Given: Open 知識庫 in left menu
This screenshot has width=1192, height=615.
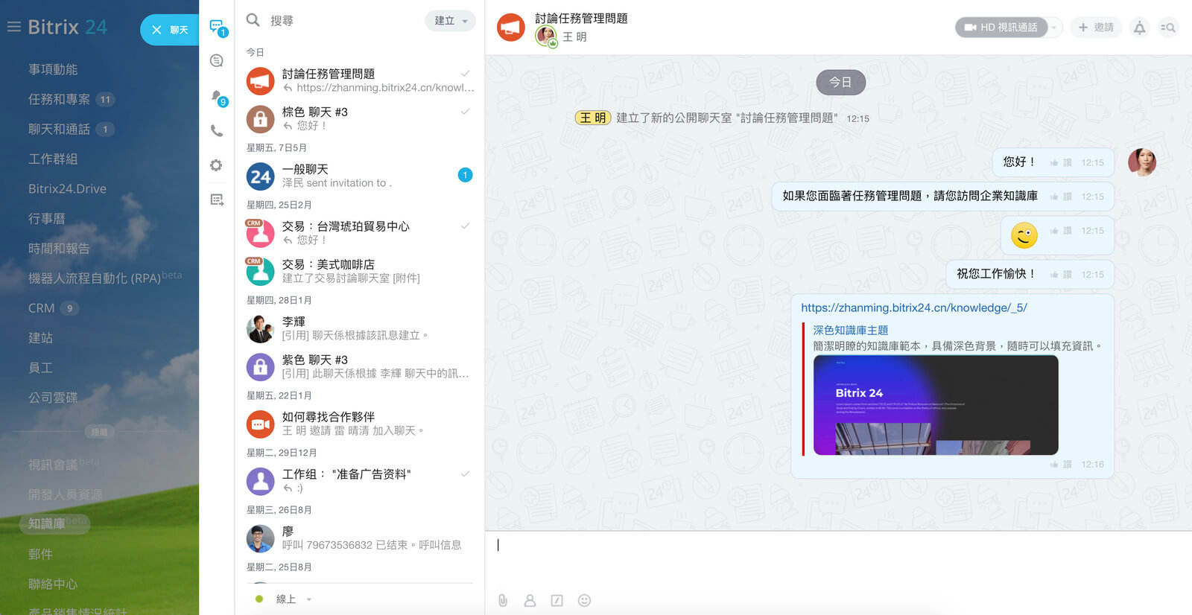Looking at the screenshot, I should coord(47,523).
